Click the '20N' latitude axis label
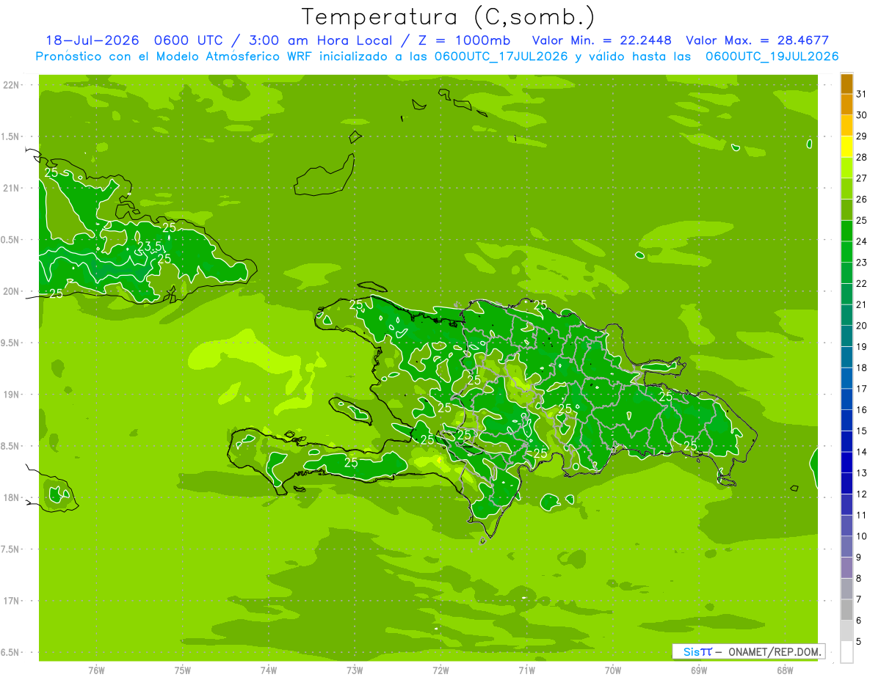The image size is (881, 680). tap(10, 291)
